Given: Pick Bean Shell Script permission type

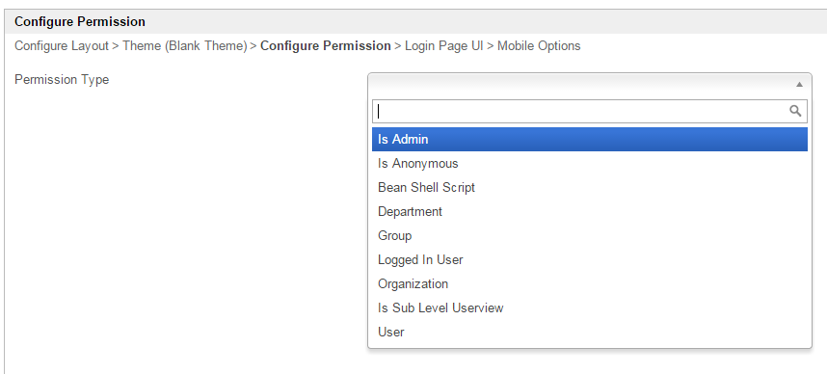Looking at the screenshot, I should pos(590,187).
